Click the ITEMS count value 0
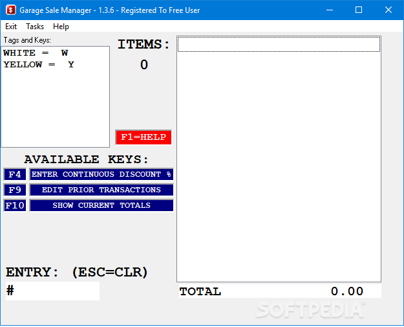This screenshot has height=327, width=404. (x=144, y=65)
